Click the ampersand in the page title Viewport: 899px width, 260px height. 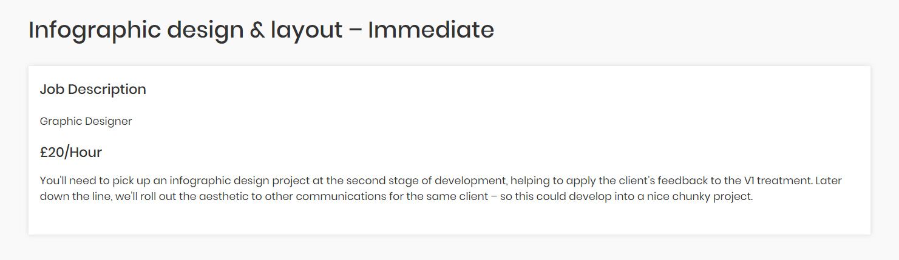(256, 30)
